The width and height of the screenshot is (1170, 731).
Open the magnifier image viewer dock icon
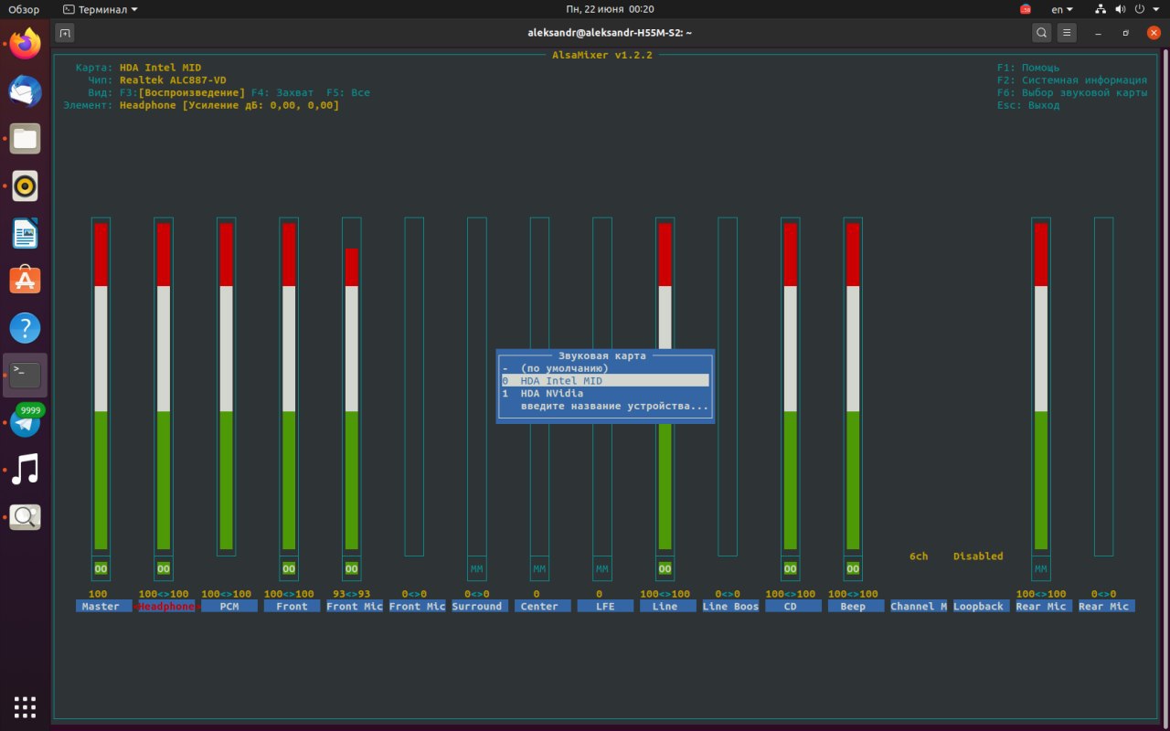pos(25,517)
